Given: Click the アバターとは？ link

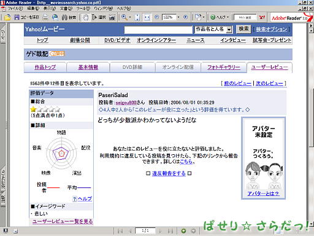Looking at the screenshot, I should pyautogui.click(x=263, y=194).
